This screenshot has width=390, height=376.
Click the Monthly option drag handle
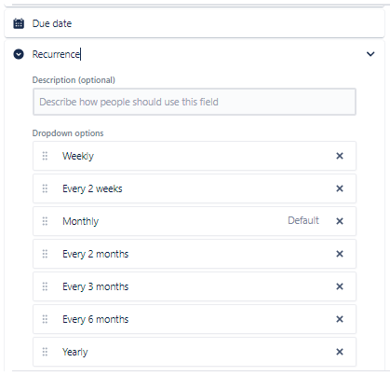(x=45, y=221)
